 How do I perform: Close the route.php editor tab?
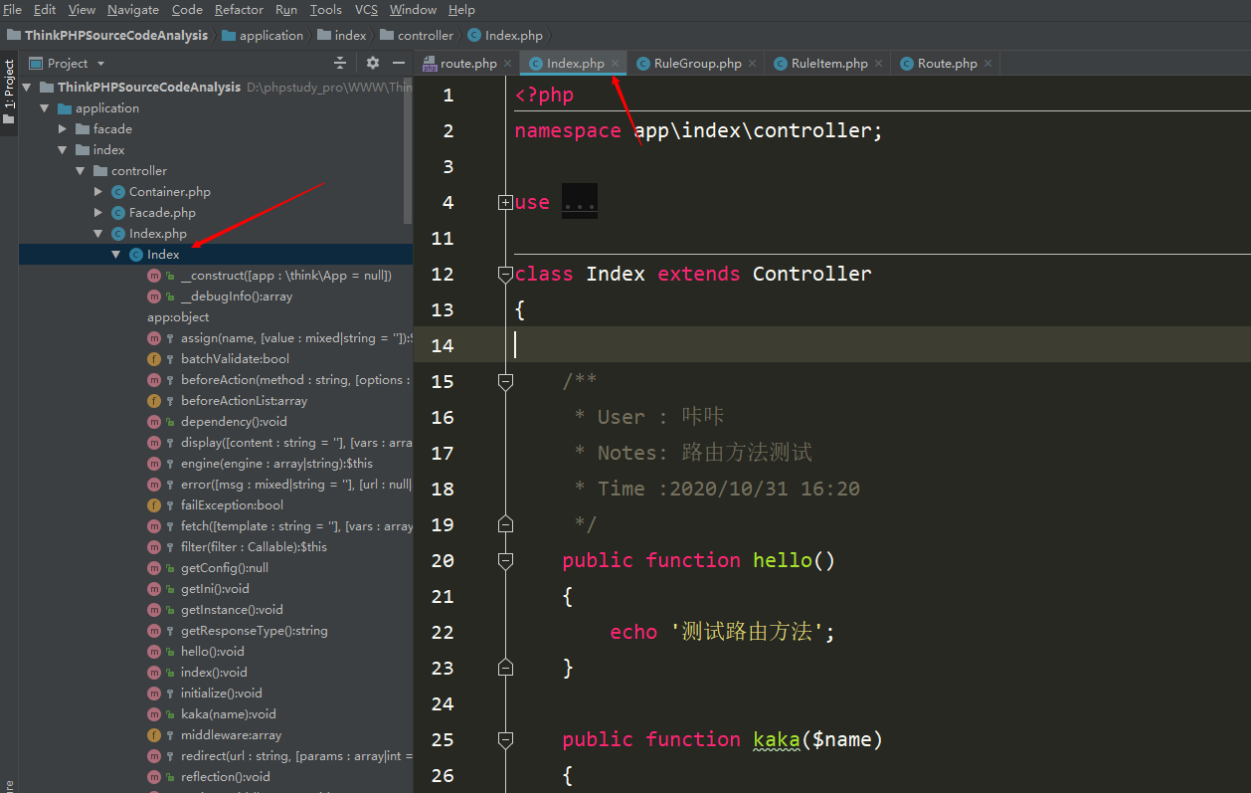(x=507, y=64)
